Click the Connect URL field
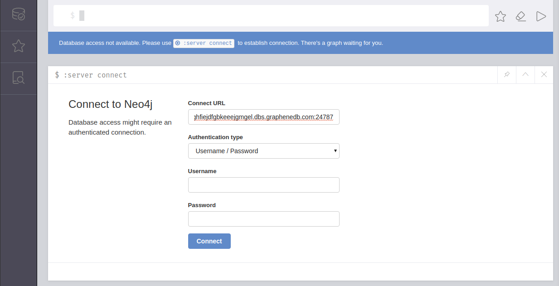 click(x=264, y=117)
